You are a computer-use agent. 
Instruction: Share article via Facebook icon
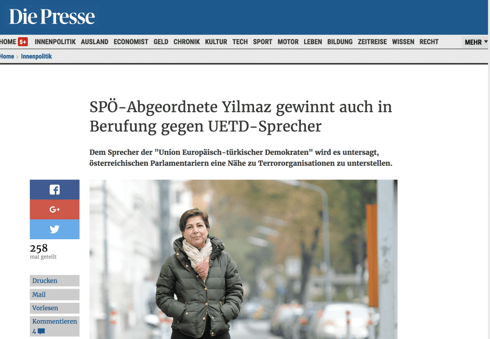[54, 190]
